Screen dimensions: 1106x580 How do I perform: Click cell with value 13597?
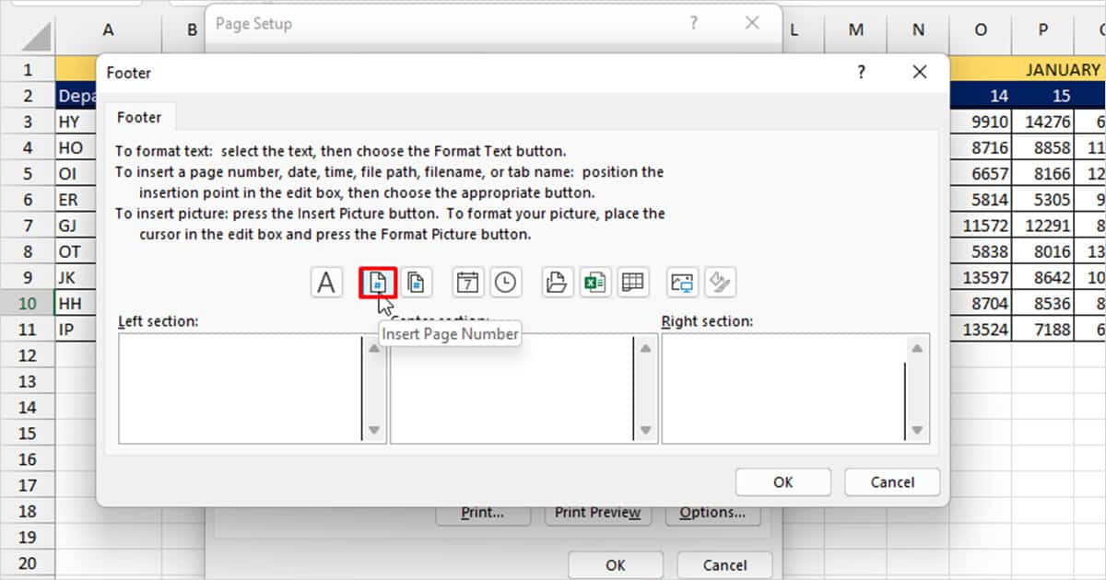(981, 277)
